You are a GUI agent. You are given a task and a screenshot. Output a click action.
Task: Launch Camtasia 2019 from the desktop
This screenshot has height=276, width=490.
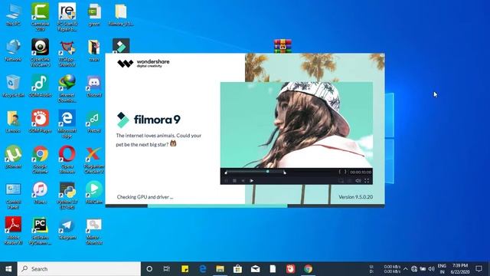pos(40,17)
